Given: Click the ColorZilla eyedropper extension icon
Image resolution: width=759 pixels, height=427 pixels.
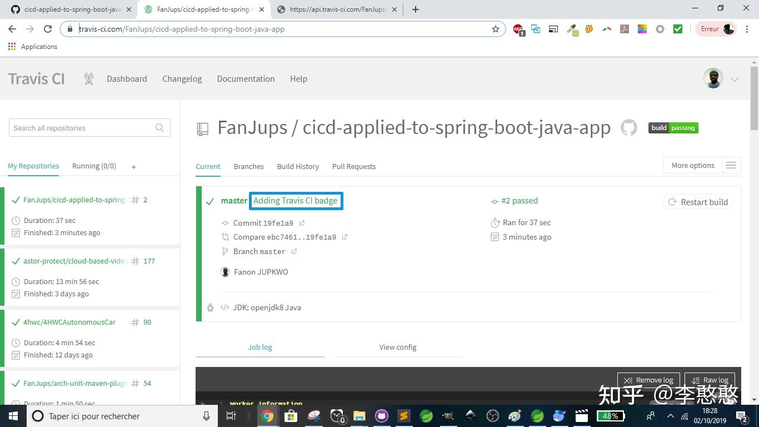Looking at the screenshot, I should point(571,29).
